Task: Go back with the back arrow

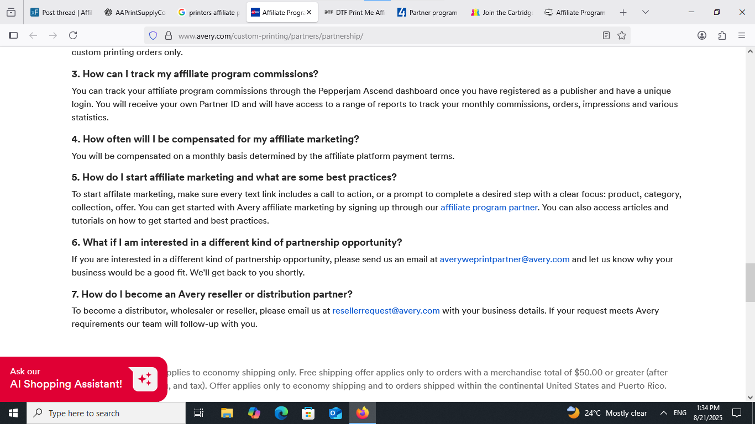Action: 33,35
